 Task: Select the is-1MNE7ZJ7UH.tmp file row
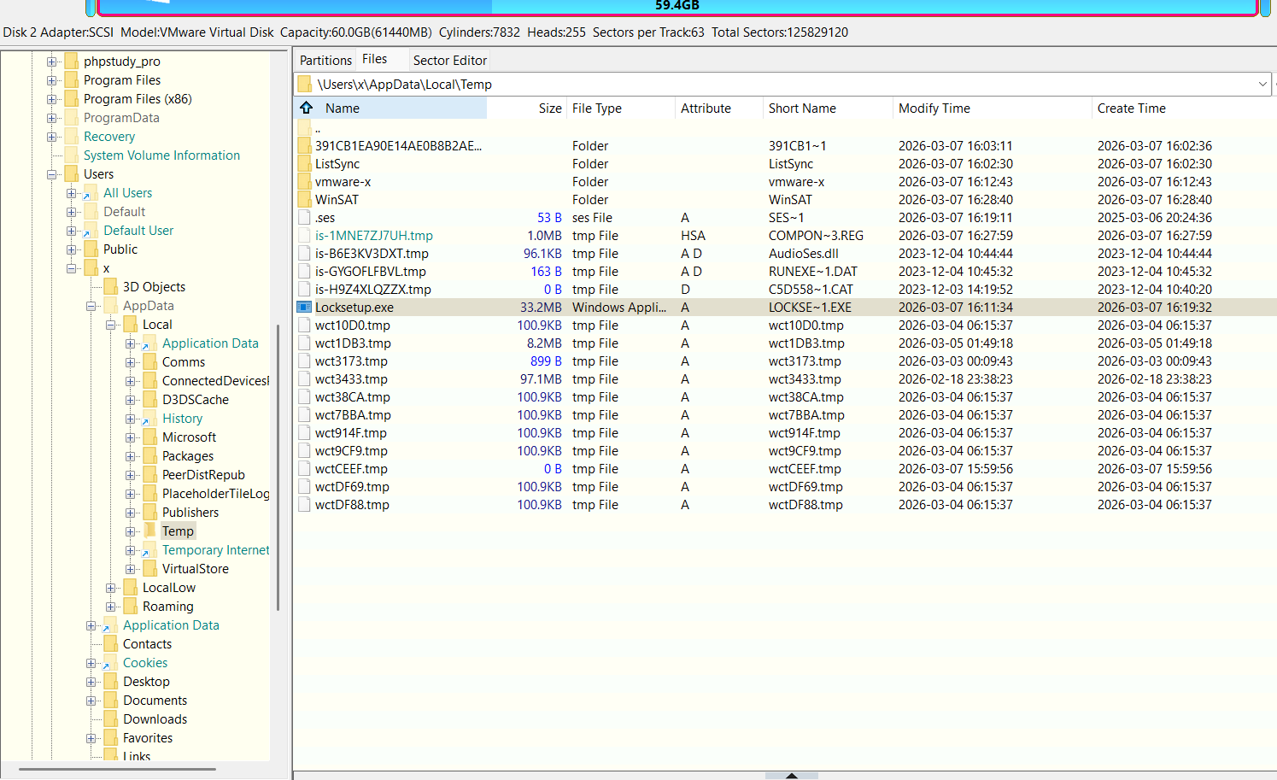click(x=784, y=235)
